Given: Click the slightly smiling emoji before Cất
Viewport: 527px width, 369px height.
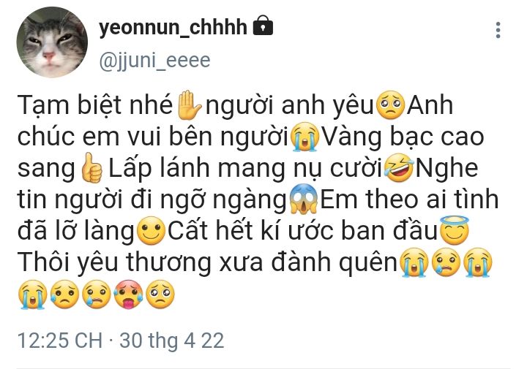Looking at the screenshot, I should point(152,231).
